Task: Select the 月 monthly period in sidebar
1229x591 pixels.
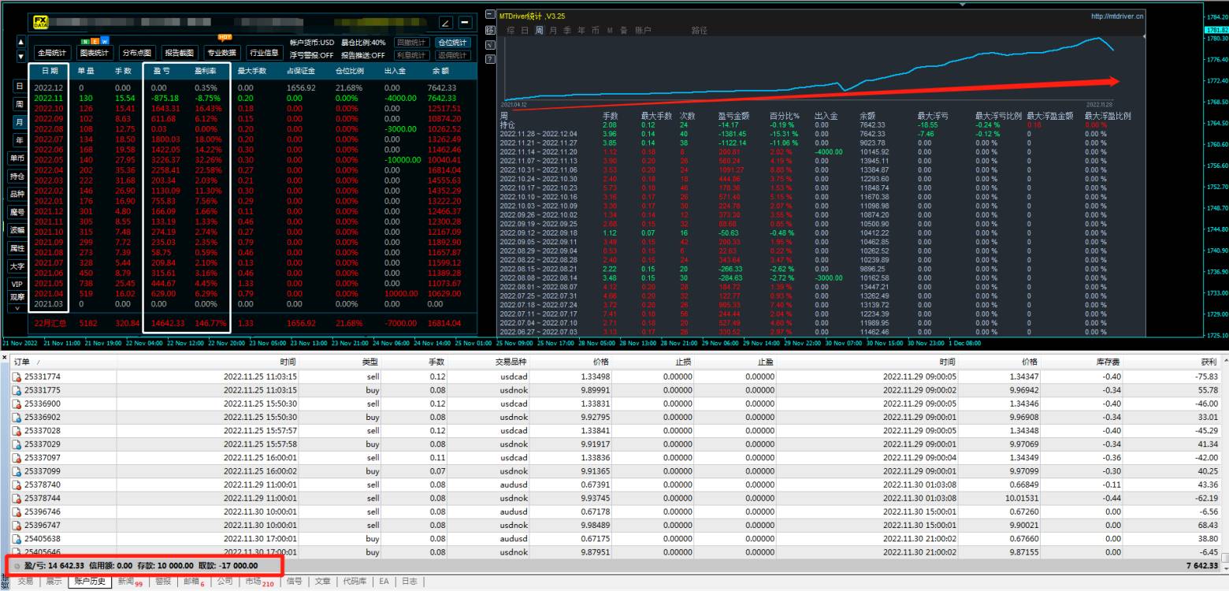Action: (18, 122)
